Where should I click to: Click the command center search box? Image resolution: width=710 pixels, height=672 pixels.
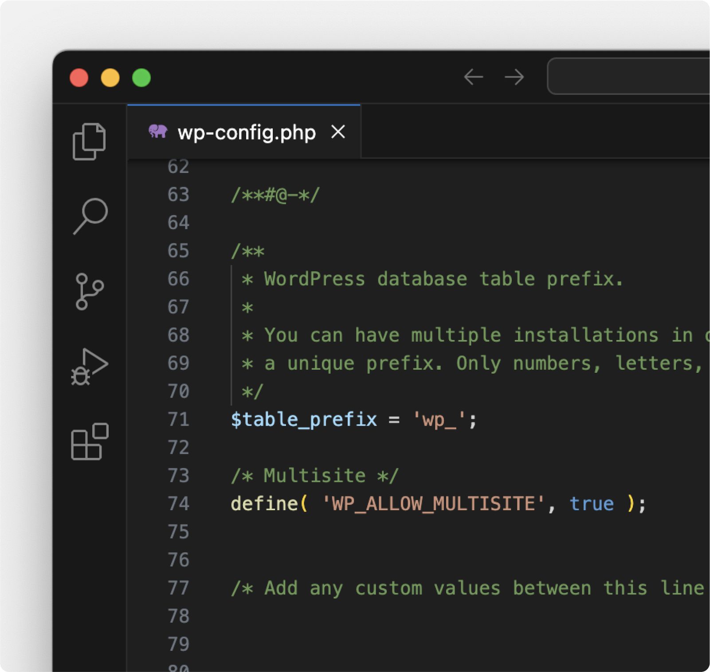coord(628,76)
